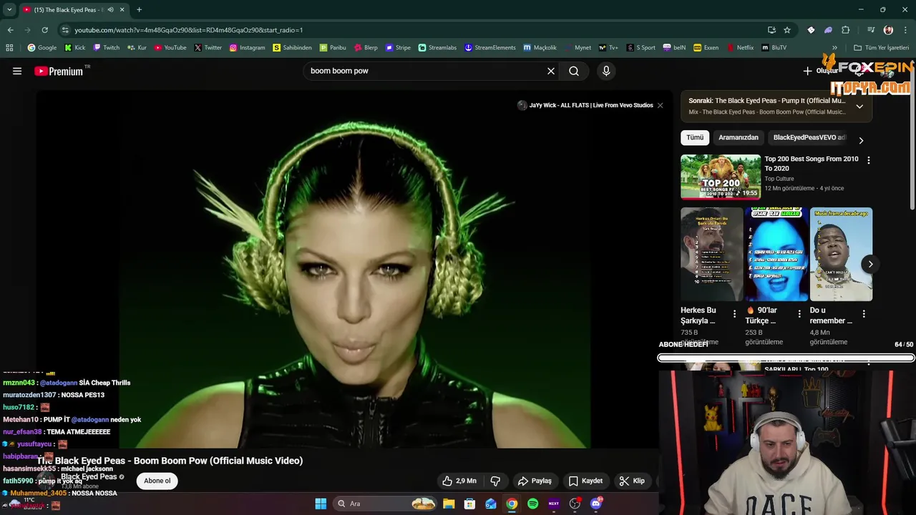The width and height of the screenshot is (916, 515).
Task: Click the search magnifier button
Action: click(574, 71)
